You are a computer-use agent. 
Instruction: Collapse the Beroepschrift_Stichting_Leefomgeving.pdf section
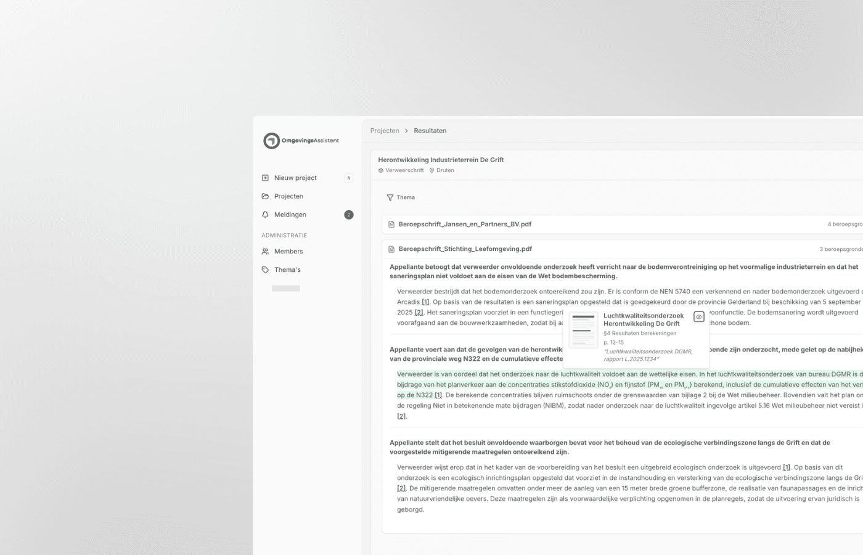click(467, 249)
